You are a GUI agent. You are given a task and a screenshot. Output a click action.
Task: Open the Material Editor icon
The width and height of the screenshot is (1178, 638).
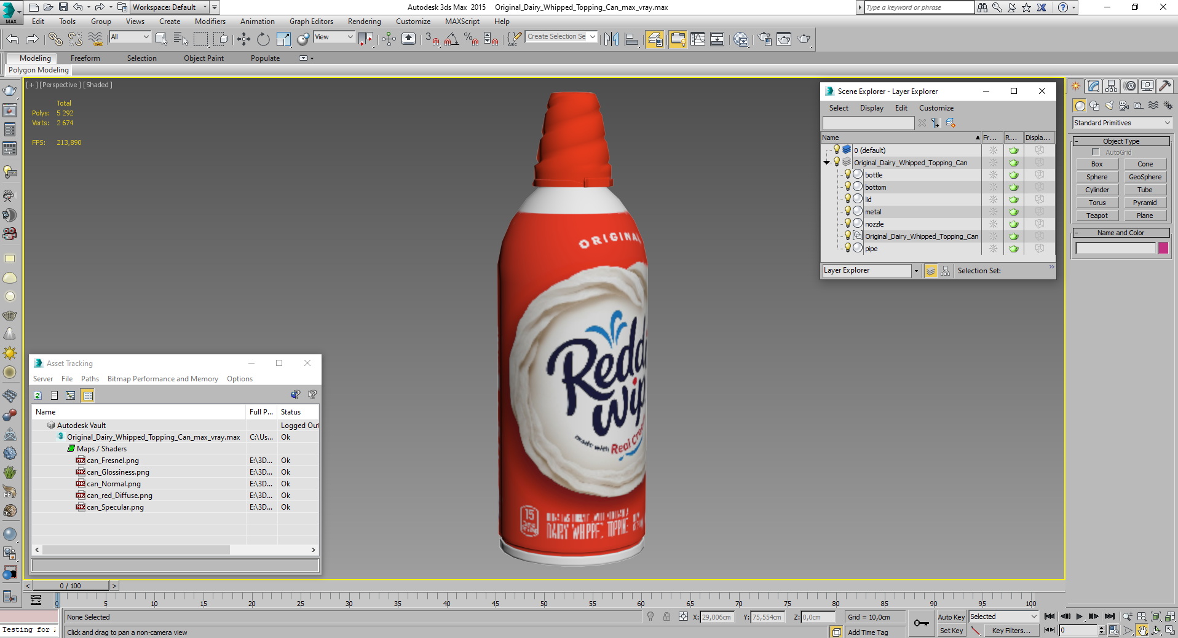point(741,39)
